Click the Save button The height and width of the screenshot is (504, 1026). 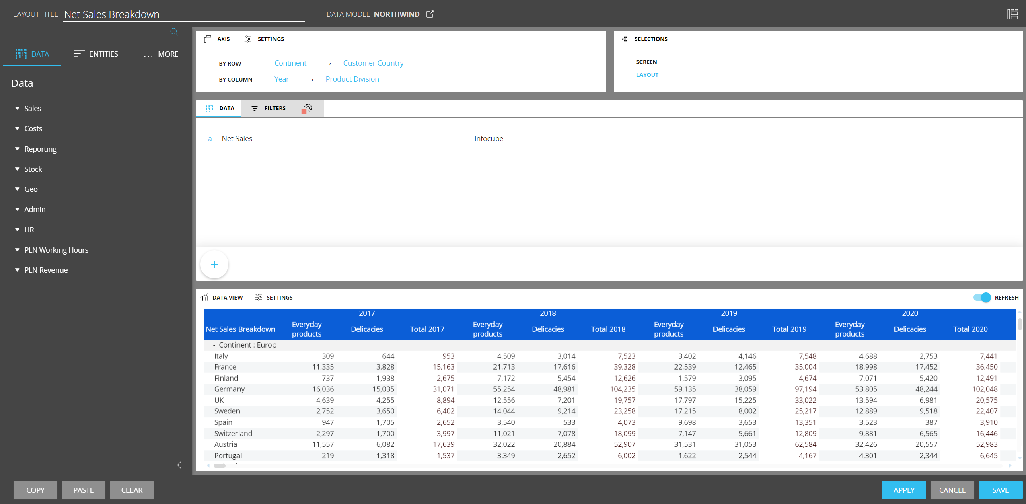[1000, 490]
